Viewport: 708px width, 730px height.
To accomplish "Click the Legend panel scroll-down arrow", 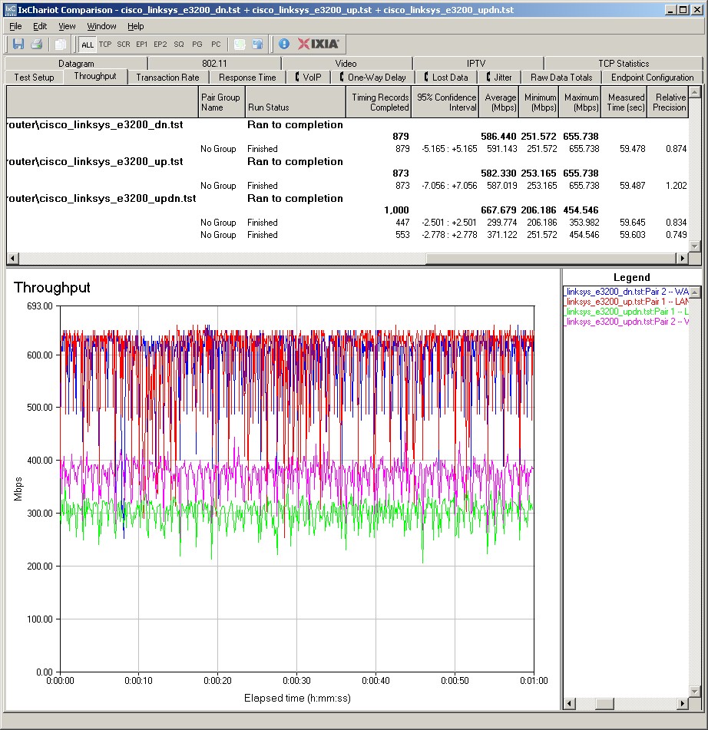I will coord(695,692).
